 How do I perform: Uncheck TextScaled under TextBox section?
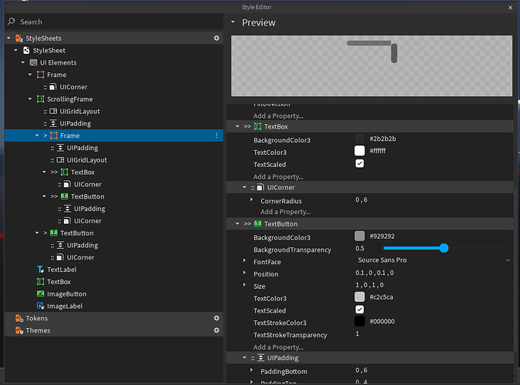pos(360,163)
